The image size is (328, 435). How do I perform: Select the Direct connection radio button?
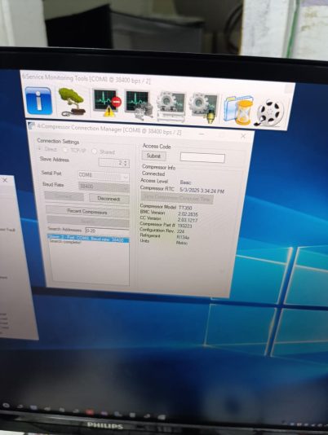[40, 149]
